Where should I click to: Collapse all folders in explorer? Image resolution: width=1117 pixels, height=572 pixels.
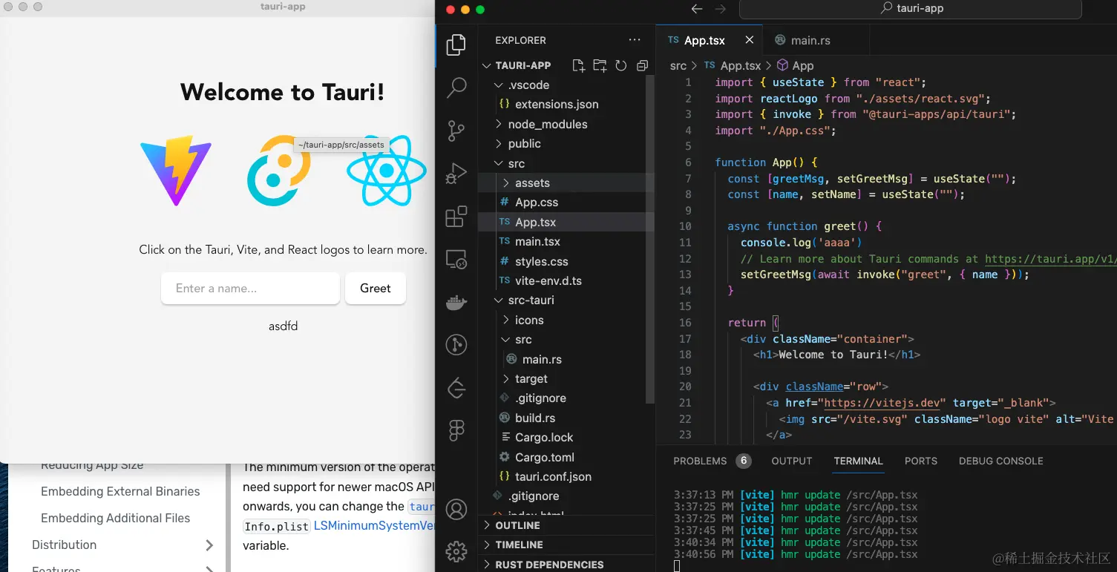tap(643, 65)
